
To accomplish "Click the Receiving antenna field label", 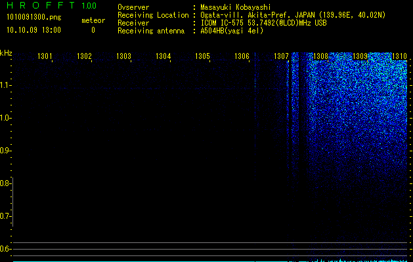I will pos(151,31).
